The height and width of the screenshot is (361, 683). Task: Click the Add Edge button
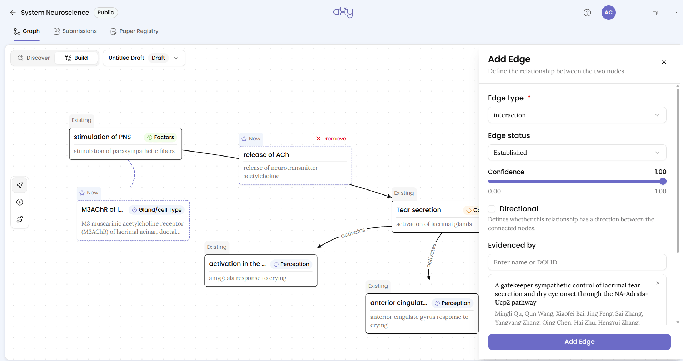pyautogui.click(x=579, y=342)
